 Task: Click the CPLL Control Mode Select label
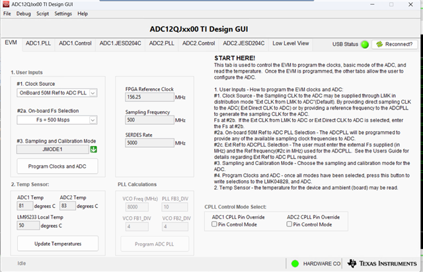tap(235, 207)
